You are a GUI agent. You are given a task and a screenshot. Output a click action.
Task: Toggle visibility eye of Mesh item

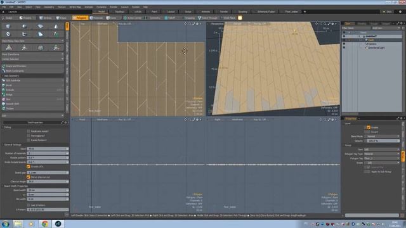tap(344, 40)
